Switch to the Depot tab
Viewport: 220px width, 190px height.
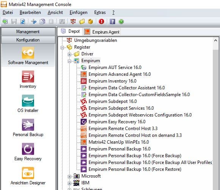click(x=70, y=31)
